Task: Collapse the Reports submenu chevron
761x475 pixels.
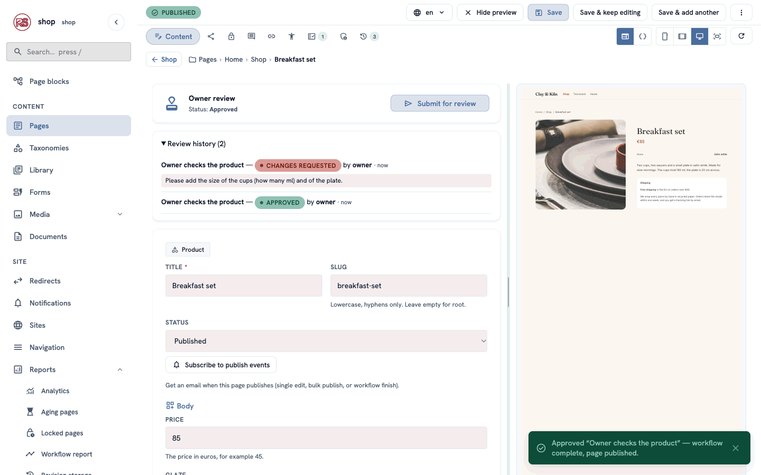Action: click(120, 369)
